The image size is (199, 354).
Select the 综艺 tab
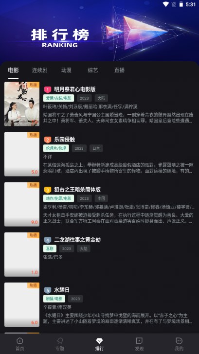tap(93, 70)
